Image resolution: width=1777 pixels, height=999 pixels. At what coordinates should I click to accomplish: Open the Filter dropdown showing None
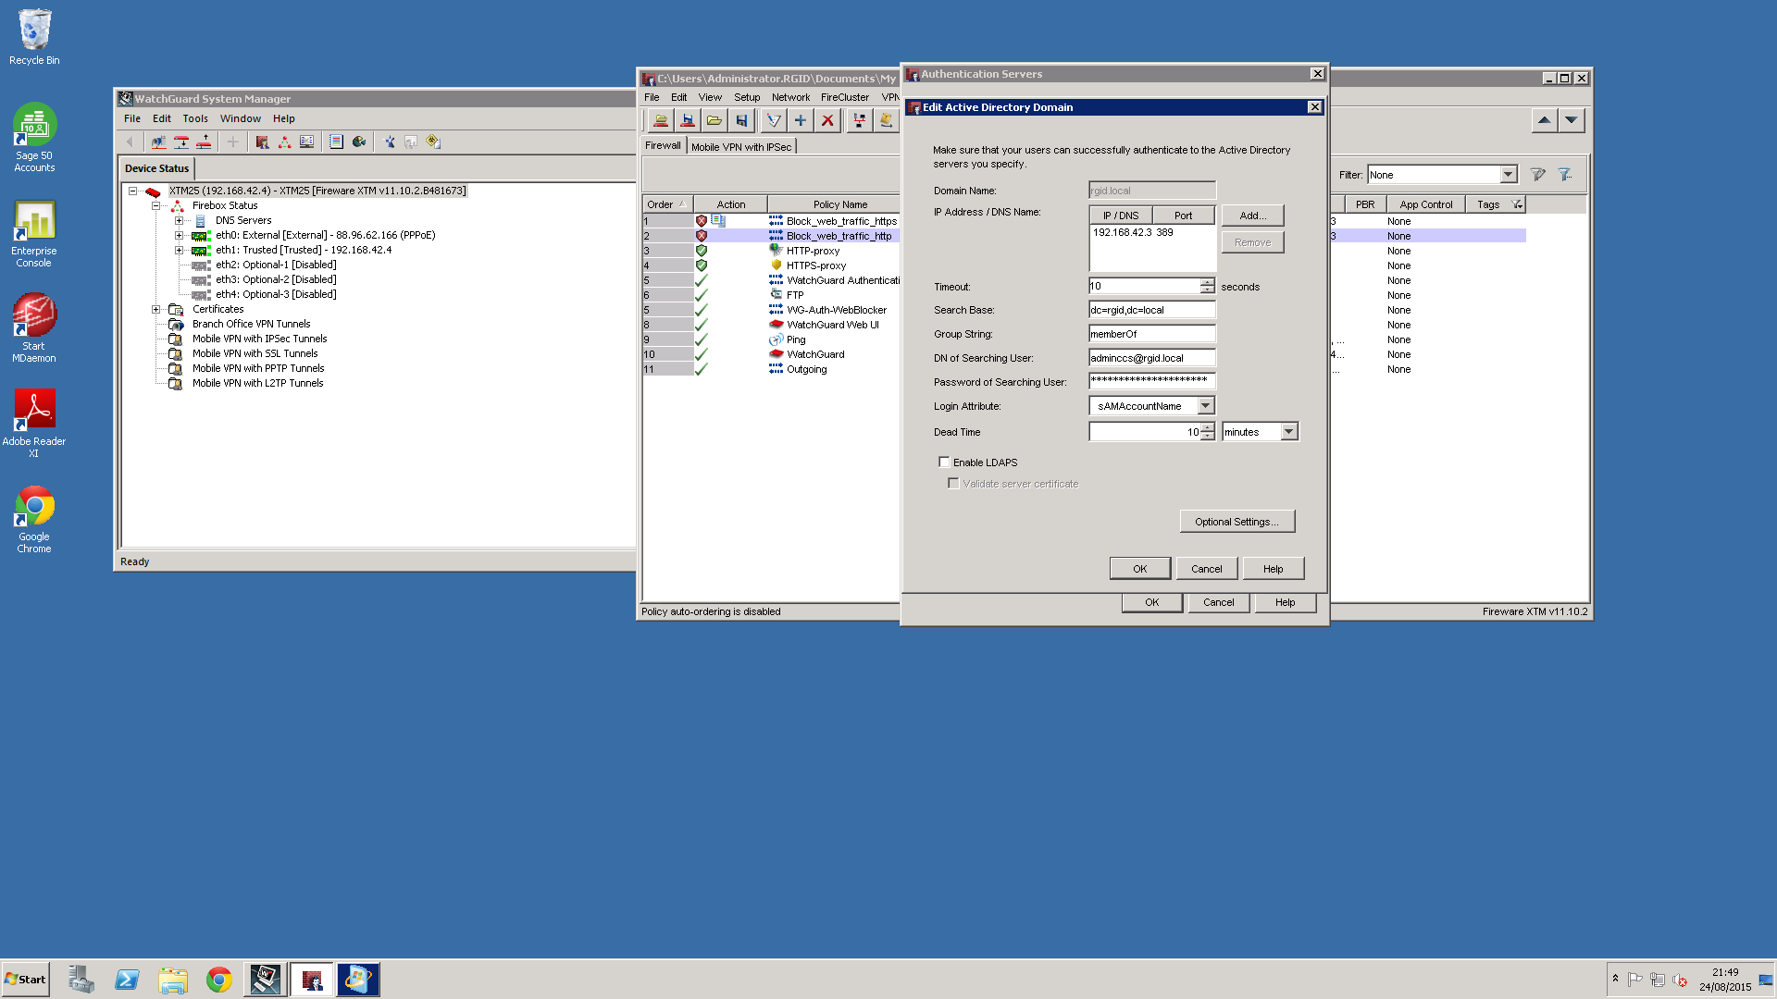[1508, 174]
